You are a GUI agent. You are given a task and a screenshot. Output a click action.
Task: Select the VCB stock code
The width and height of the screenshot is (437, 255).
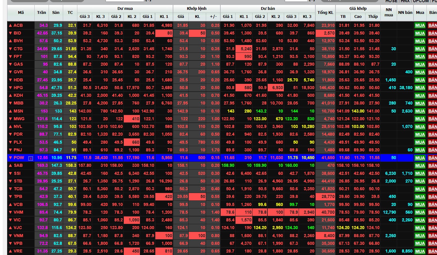[18, 204]
